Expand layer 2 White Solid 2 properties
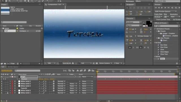The width and height of the screenshot is (181, 102). click(x=10, y=81)
